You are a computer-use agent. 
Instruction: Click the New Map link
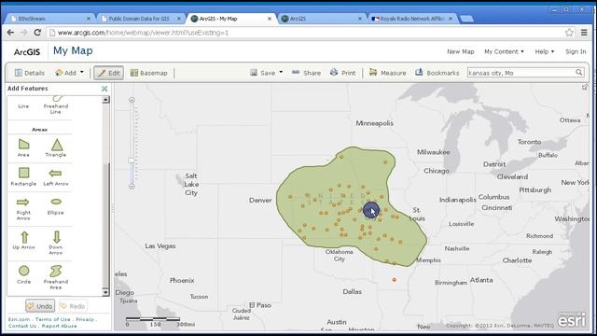[x=460, y=51]
